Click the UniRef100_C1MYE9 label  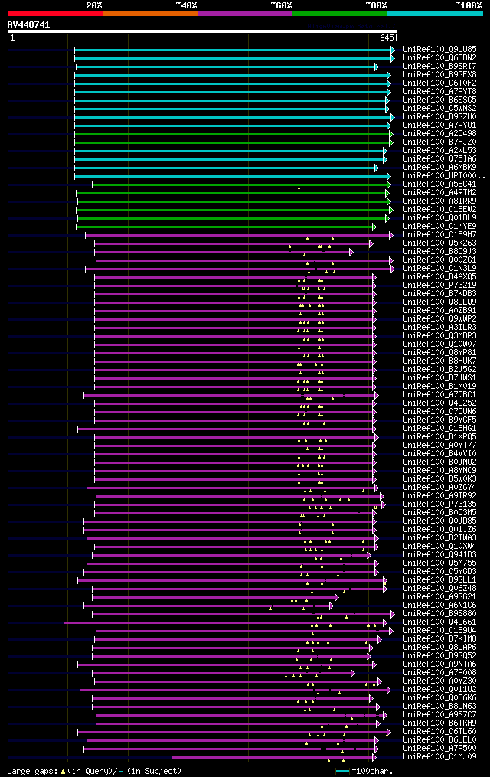439,227
